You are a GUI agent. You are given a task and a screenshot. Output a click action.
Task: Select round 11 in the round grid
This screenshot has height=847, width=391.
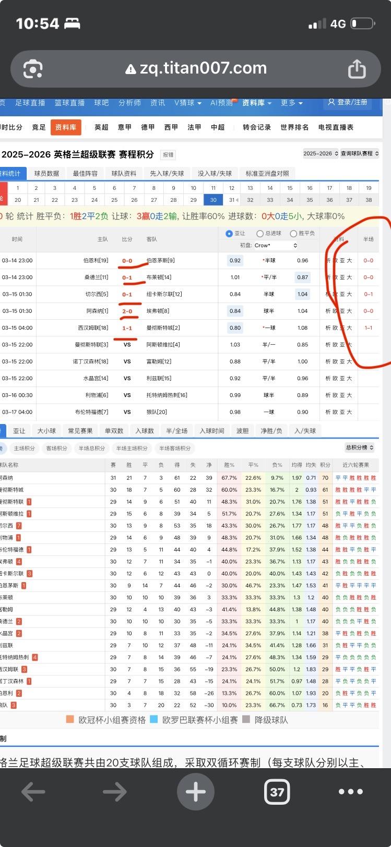(213, 188)
